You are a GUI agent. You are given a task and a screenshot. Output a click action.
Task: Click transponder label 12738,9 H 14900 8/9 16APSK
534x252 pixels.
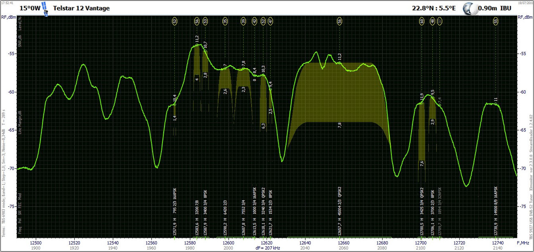pos(496,211)
